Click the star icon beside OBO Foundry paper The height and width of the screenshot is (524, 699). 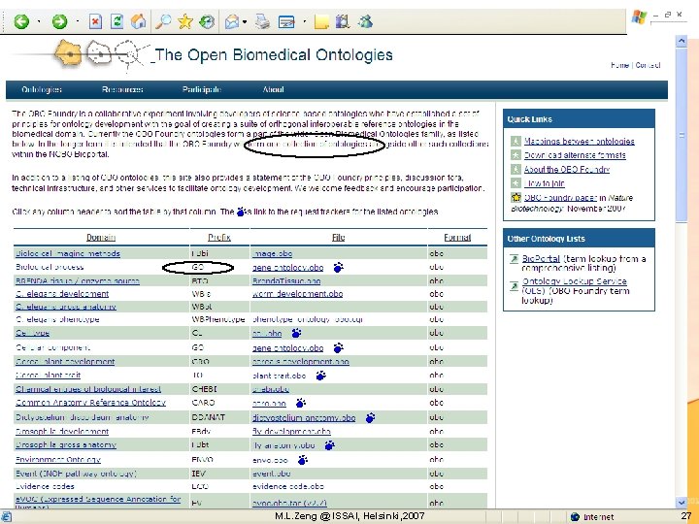tap(516, 197)
